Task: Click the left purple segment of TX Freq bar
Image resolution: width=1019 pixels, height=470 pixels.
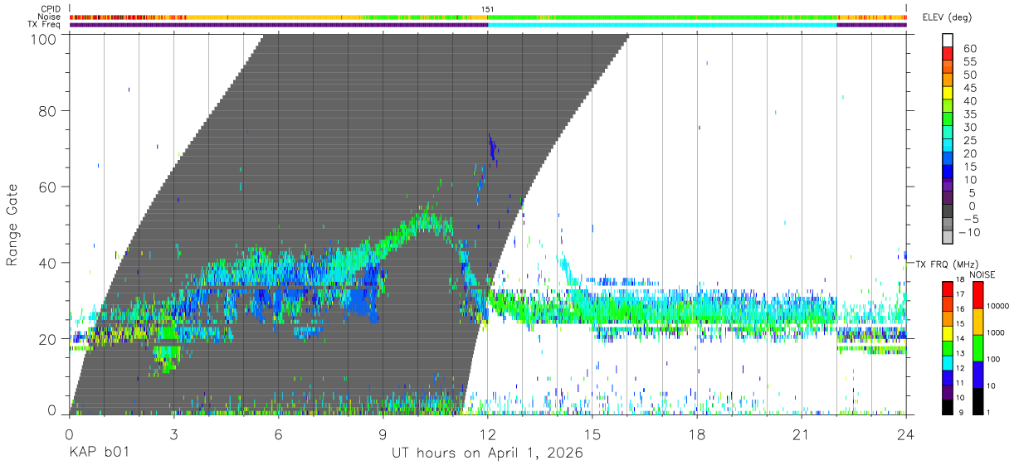Action: [279, 25]
